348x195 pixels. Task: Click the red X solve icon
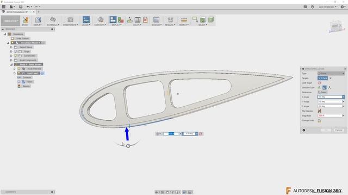tap(145, 20)
